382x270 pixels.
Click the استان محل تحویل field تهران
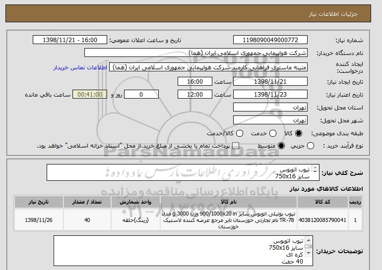[x=270, y=108]
